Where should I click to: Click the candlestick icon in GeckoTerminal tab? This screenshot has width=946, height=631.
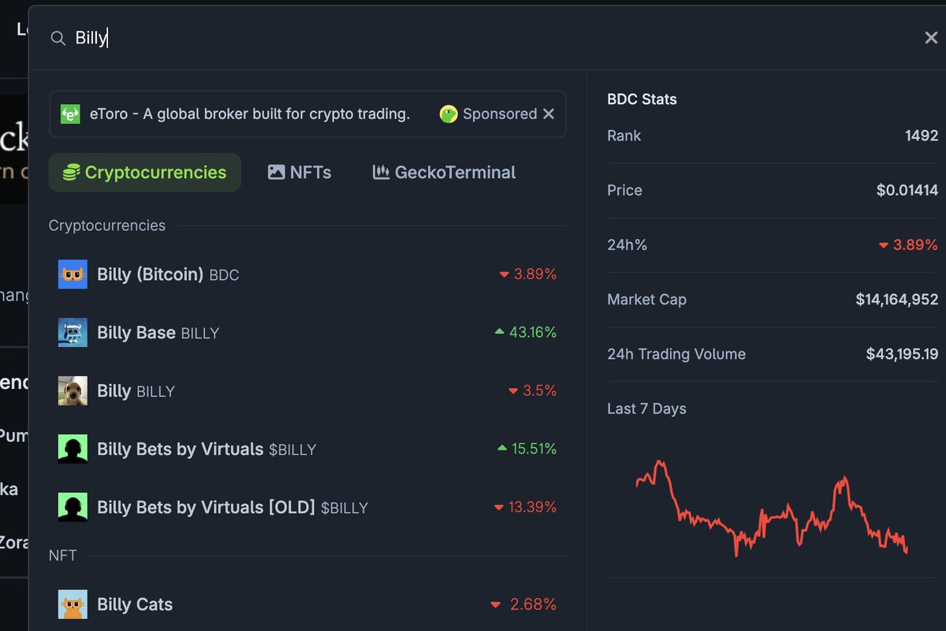[x=381, y=172]
